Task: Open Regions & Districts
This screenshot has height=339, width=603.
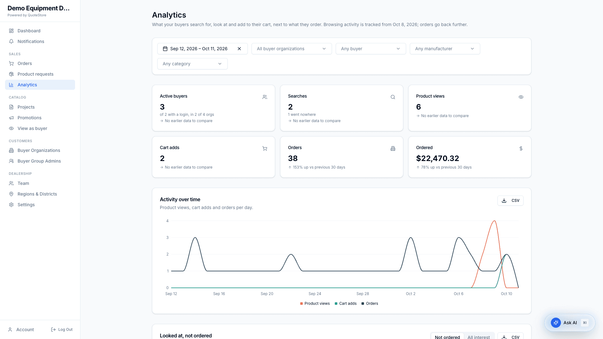Action: click(40, 194)
